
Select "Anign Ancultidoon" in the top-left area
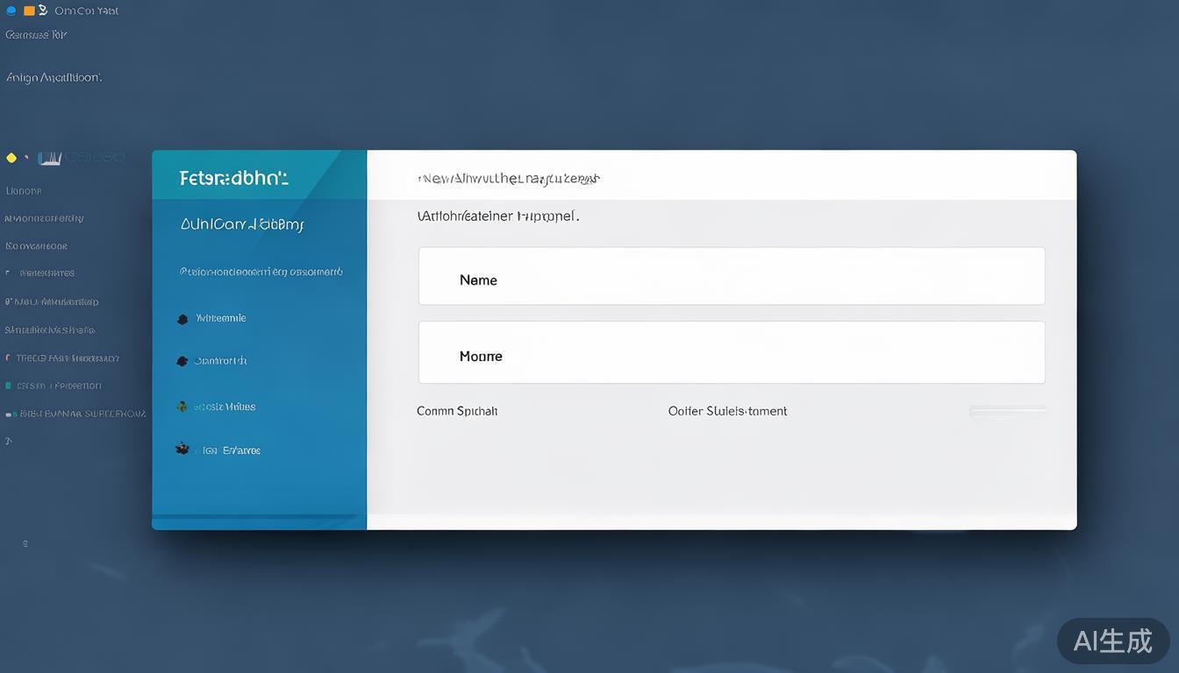coord(54,77)
